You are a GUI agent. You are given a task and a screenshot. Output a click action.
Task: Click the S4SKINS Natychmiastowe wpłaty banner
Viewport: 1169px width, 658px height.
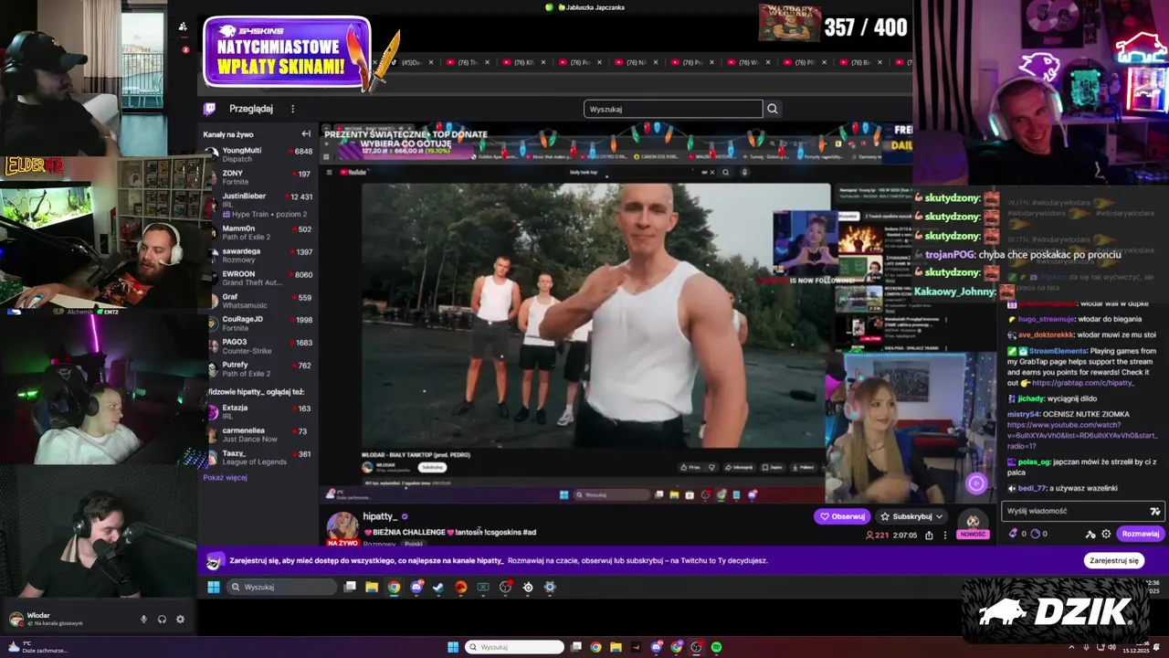point(287,52)
